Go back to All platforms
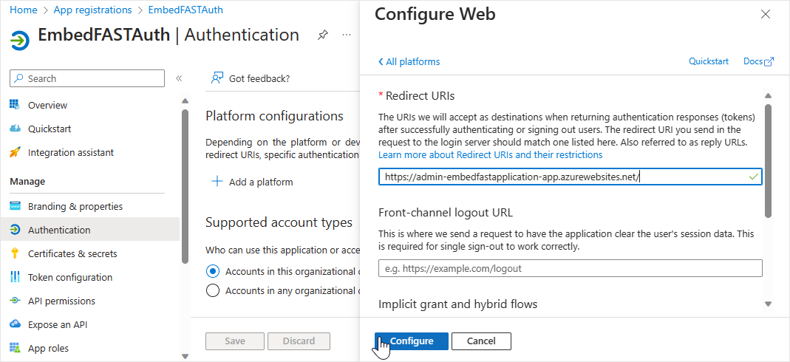790x362 pixels. click(x=409, y=61)
